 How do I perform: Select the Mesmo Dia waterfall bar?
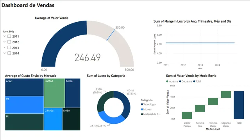[200, 108]
